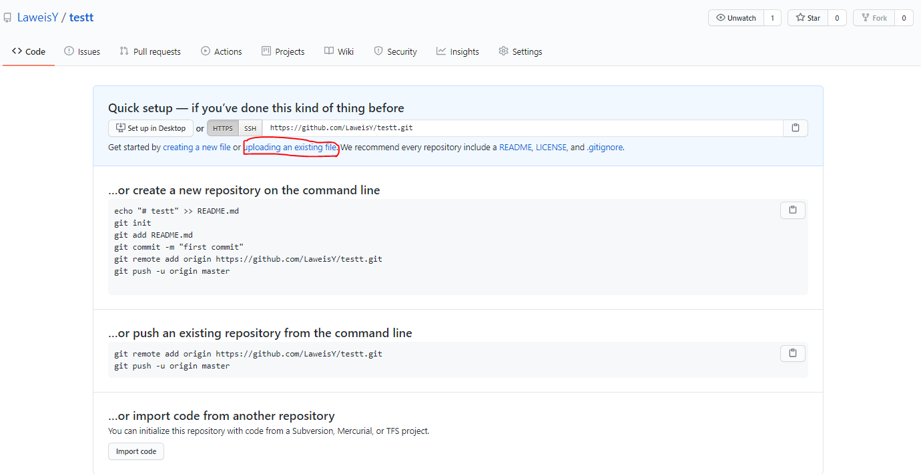Image resolution: width=921 pixels, height=474 pixels.
Task: Click the Code tab brackets icon
Action: point(17,51)
